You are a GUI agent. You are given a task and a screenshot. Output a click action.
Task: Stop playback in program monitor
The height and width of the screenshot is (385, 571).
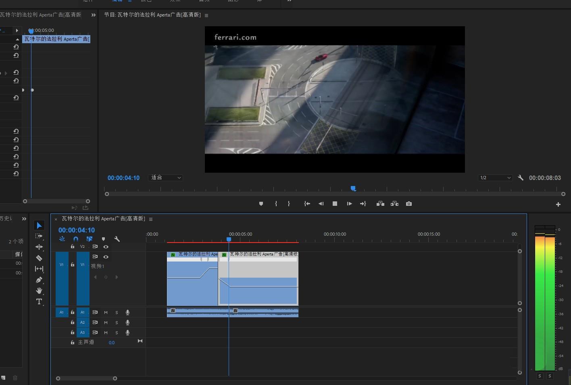pos(335,204)
